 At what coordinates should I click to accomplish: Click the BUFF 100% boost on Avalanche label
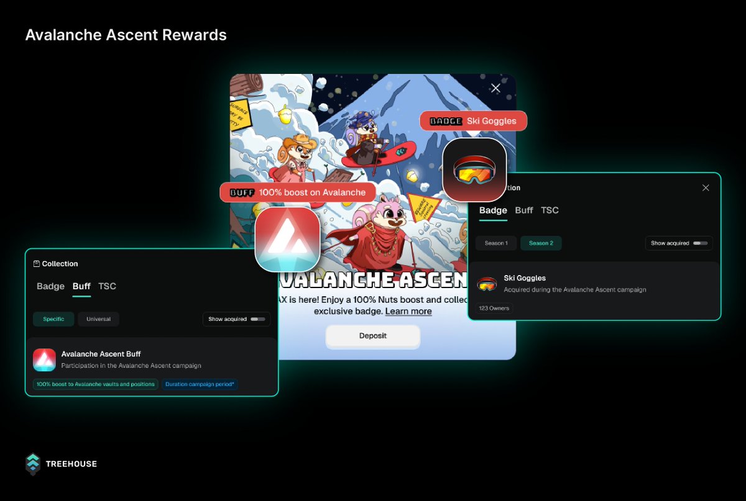pyautogui.click(x=298, y=192)
